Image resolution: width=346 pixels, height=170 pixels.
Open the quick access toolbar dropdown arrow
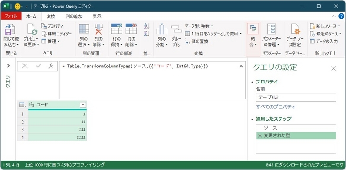pos(27,6)
